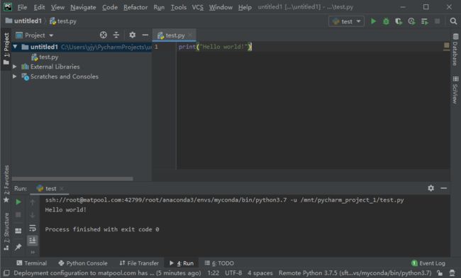Viewport: 461px width, 278px height.
Task: Open the View menu
Action: pos(57,7)
